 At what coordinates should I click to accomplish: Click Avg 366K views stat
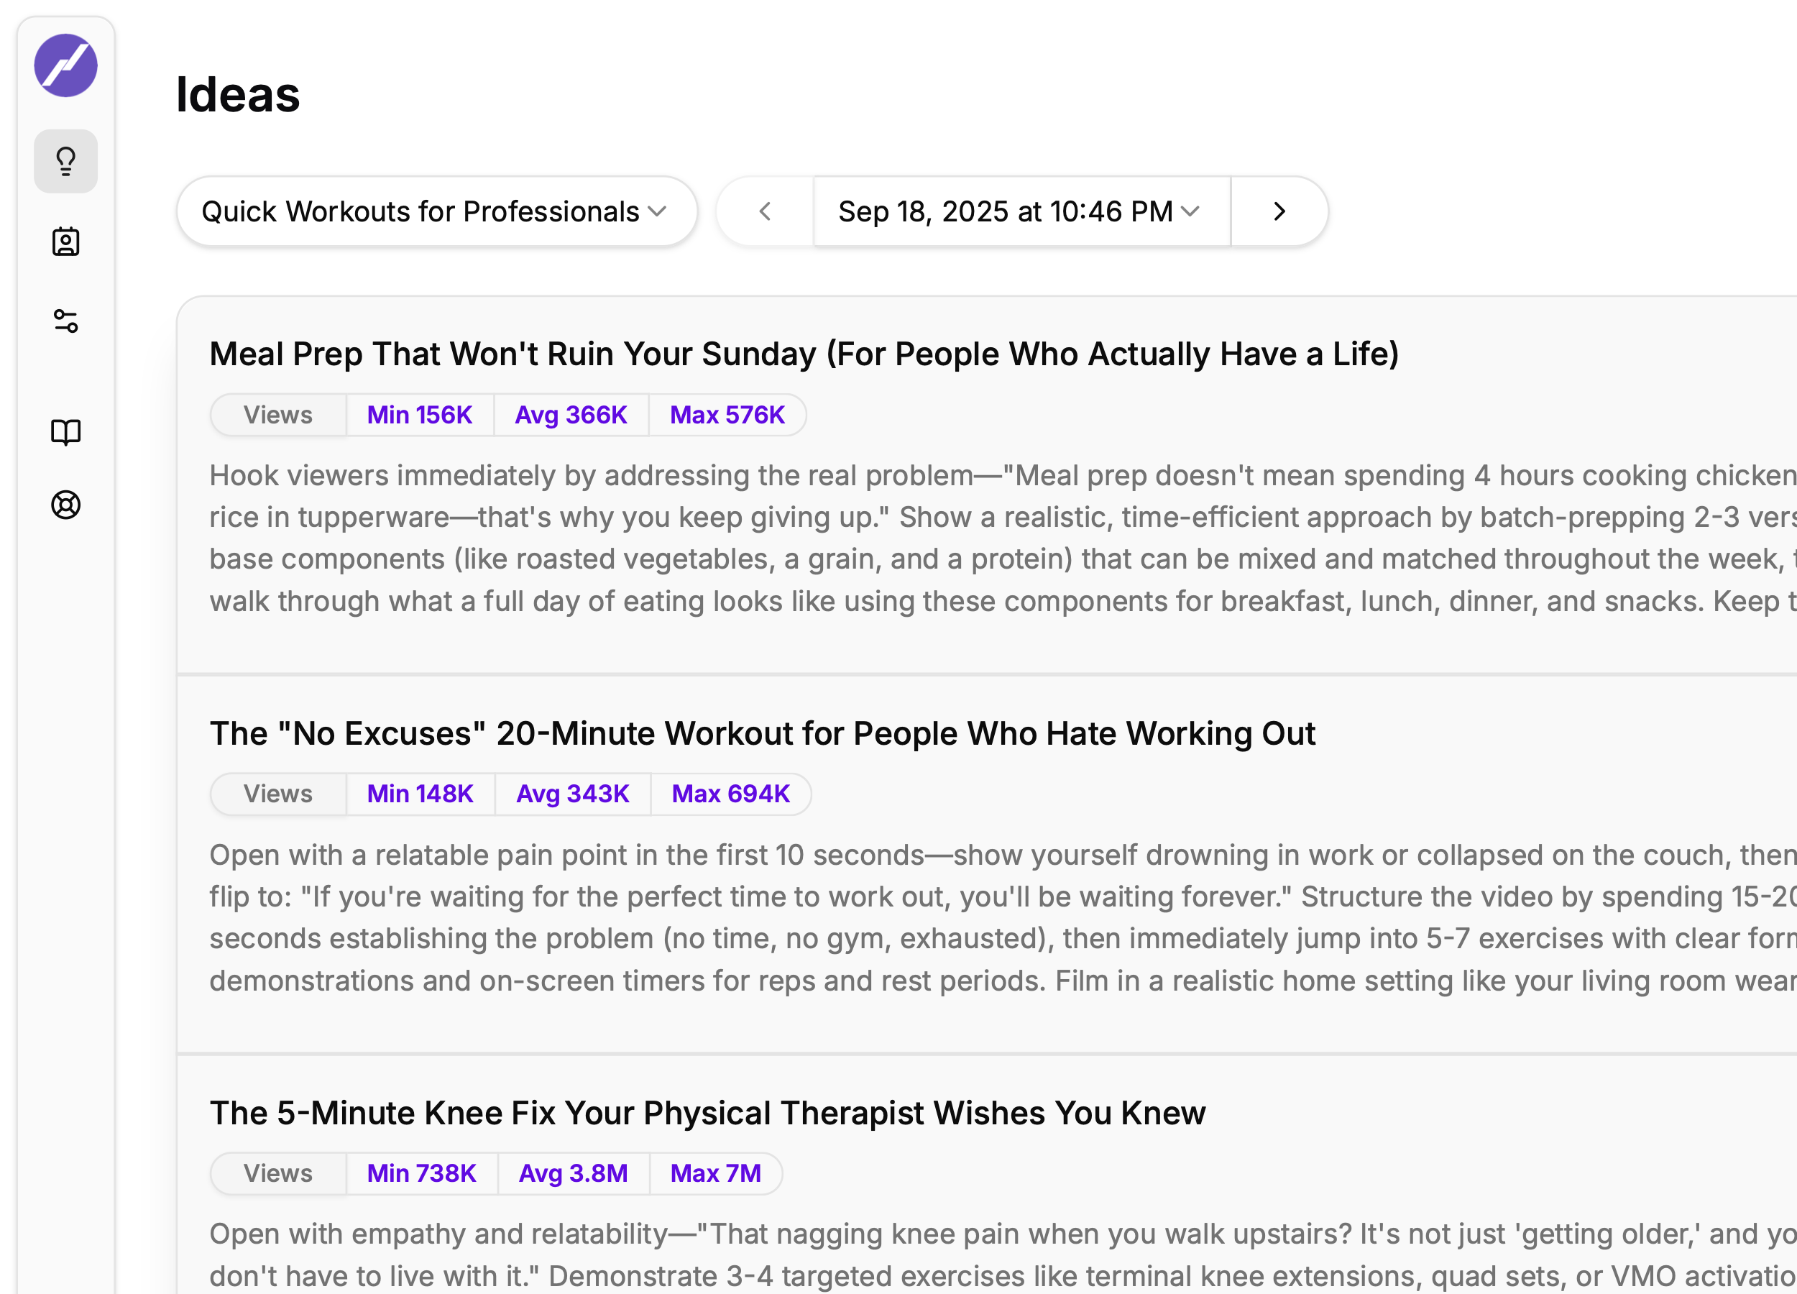pyautogui.click(x=571, y=416)
